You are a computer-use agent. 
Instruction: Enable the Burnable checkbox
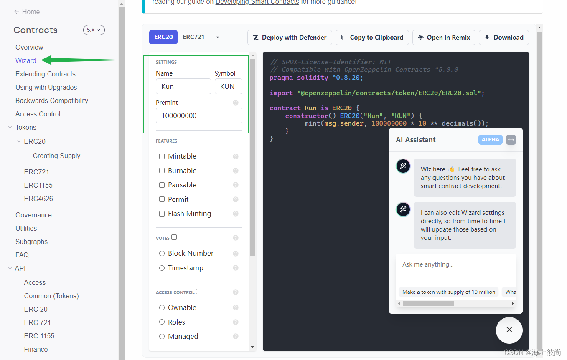[x=162, y=171]
